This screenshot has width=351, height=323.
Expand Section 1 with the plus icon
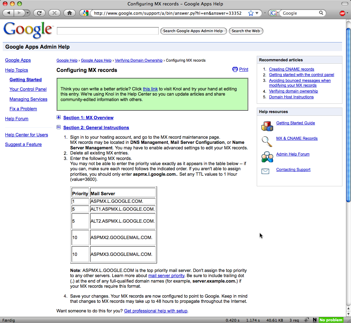click(59, 117)
